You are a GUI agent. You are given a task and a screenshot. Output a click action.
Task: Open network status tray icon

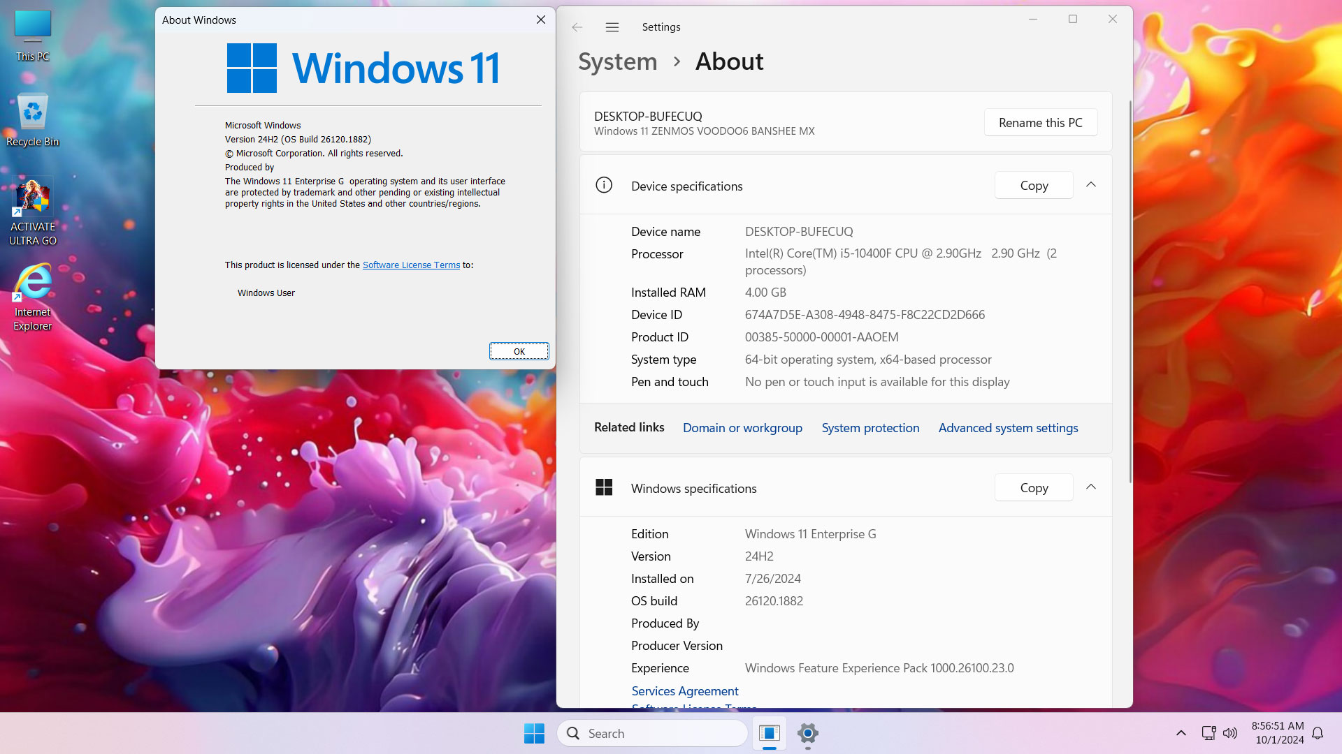(x=1208, y=733)
